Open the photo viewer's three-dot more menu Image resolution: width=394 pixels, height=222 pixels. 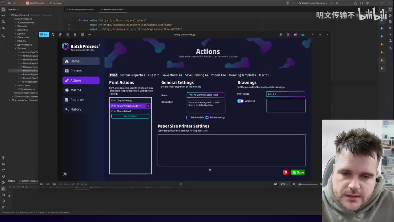(x=90, y=35)
